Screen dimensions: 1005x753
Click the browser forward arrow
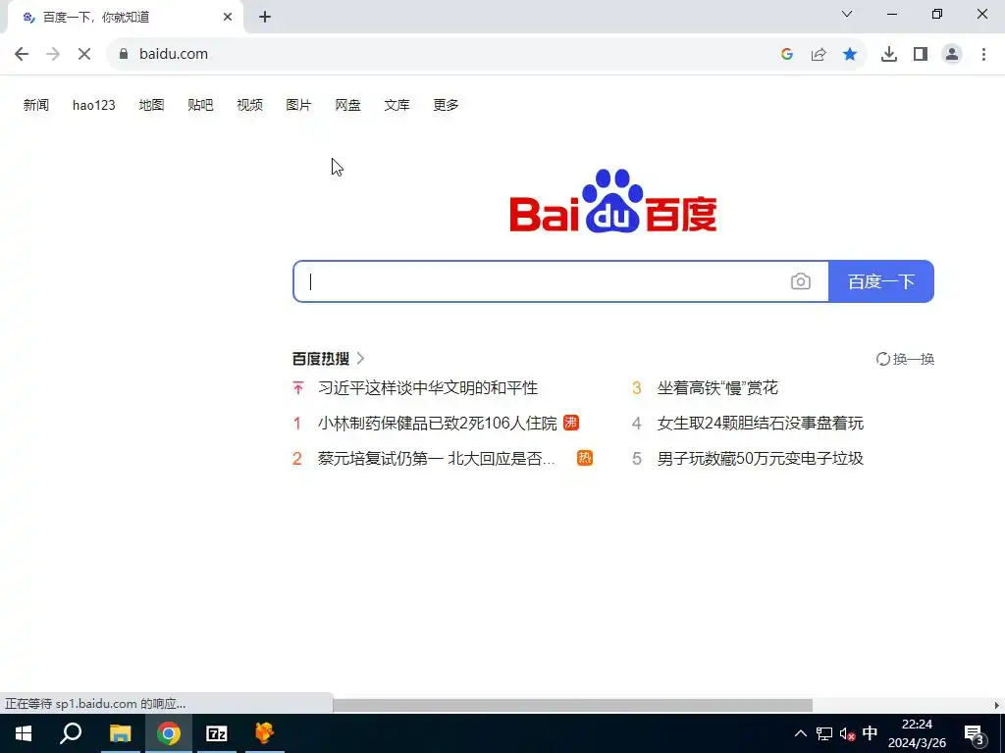[x=53, y=54]
